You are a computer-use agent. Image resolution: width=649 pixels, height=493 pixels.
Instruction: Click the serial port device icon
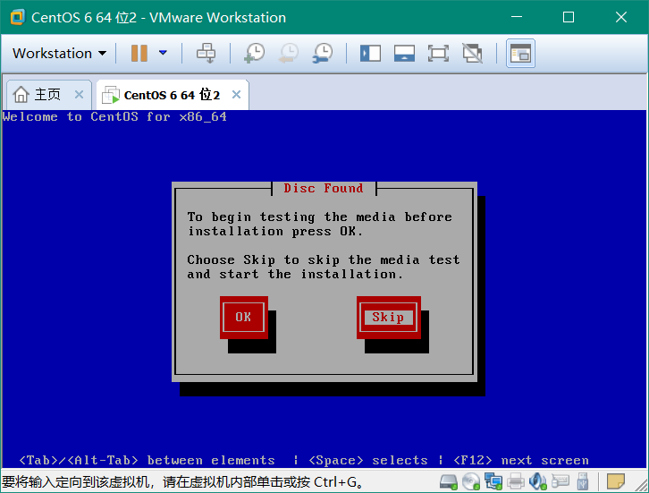(560, 481)
